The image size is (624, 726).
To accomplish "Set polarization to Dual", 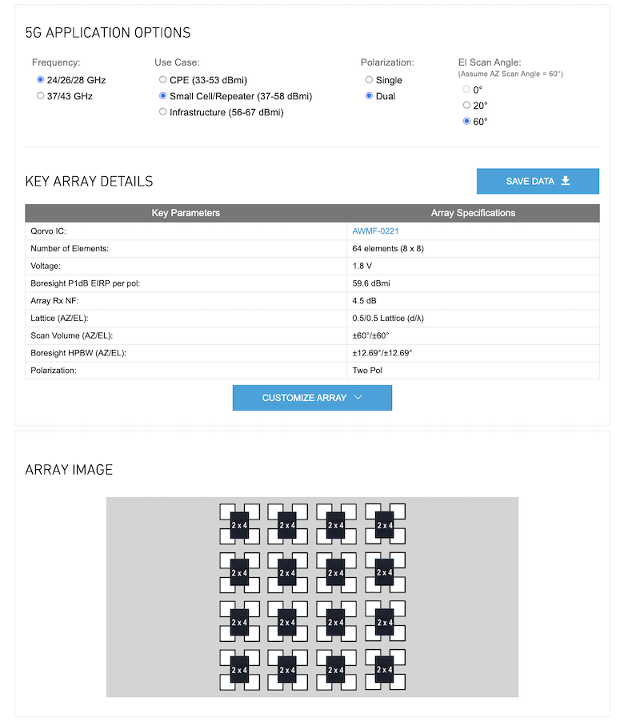I will (369, 96).
